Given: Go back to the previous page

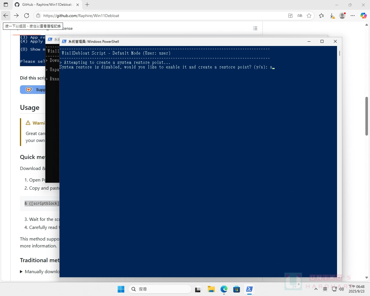Looking at the screenshot, I should 6,16.
